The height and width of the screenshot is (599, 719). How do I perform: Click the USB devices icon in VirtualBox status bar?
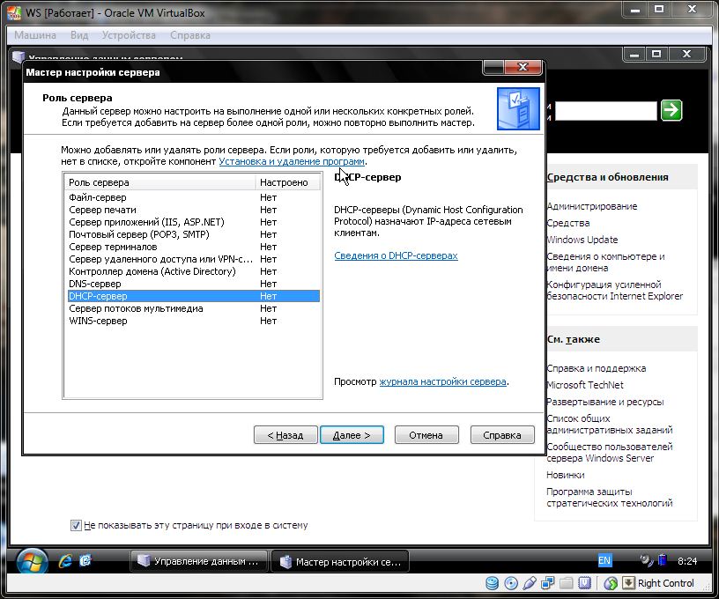pyautogui.click(x=530, y=583)
